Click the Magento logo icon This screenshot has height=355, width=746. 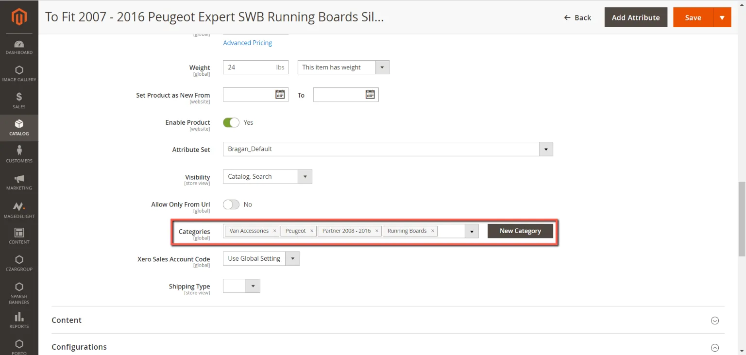[x=19, y=17]
